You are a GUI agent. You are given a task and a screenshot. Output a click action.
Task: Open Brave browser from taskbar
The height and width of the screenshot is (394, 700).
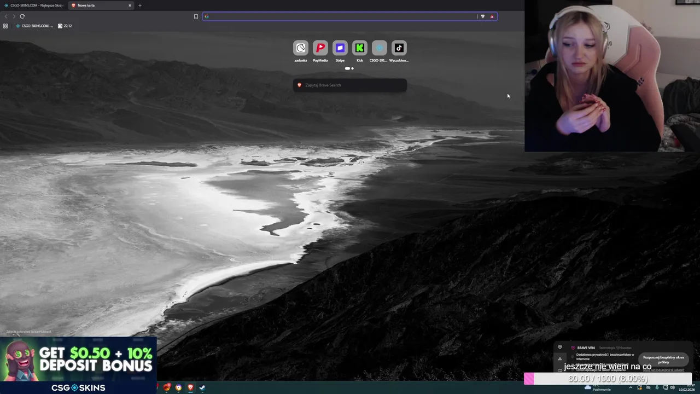pyautogui.click(x=190, y=387)
